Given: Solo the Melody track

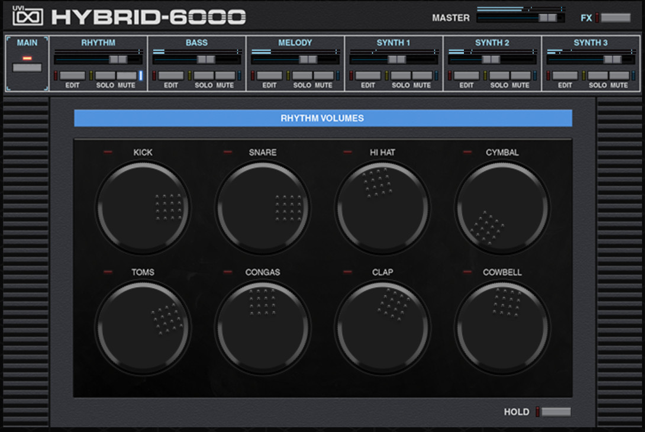Looking at the screenshot, I should pos(302,76).
